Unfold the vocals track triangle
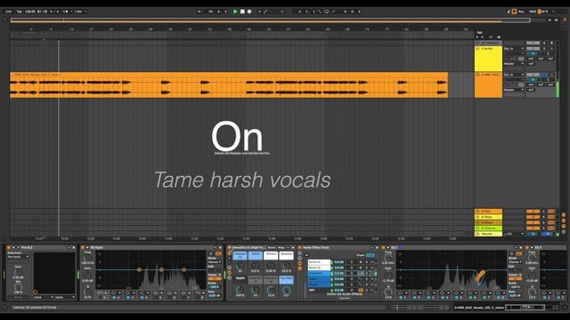Screen dimensions: 570x320 tap(477, 75)
